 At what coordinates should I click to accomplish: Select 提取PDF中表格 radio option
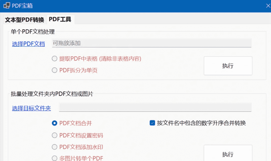[x=97, y=59]
